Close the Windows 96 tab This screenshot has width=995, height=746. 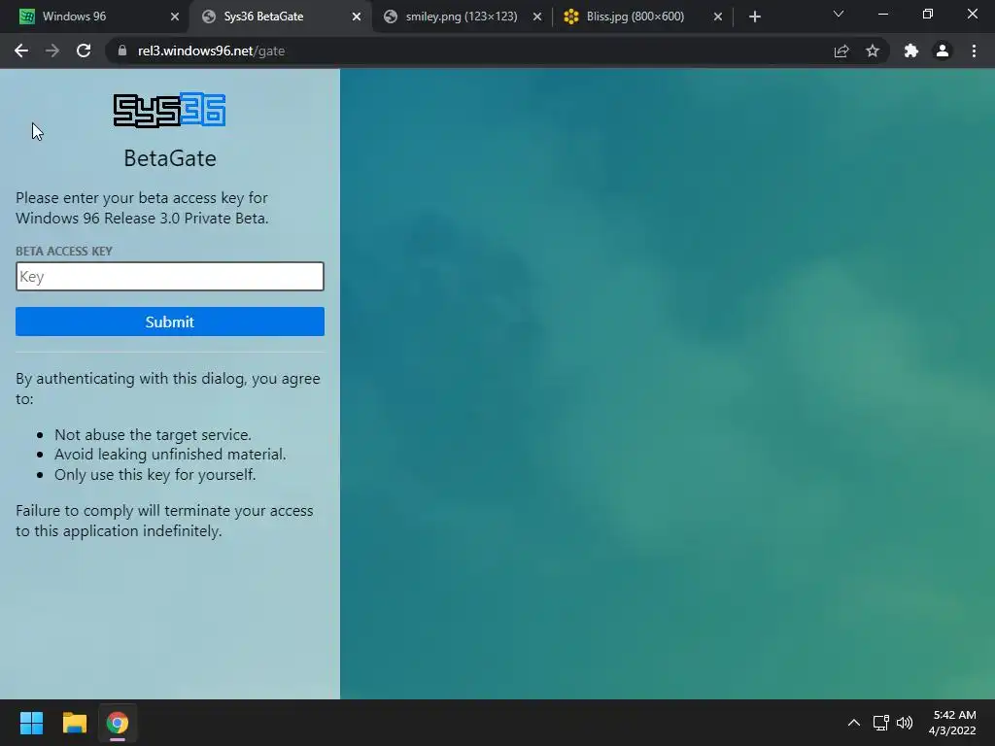[175, 17]
